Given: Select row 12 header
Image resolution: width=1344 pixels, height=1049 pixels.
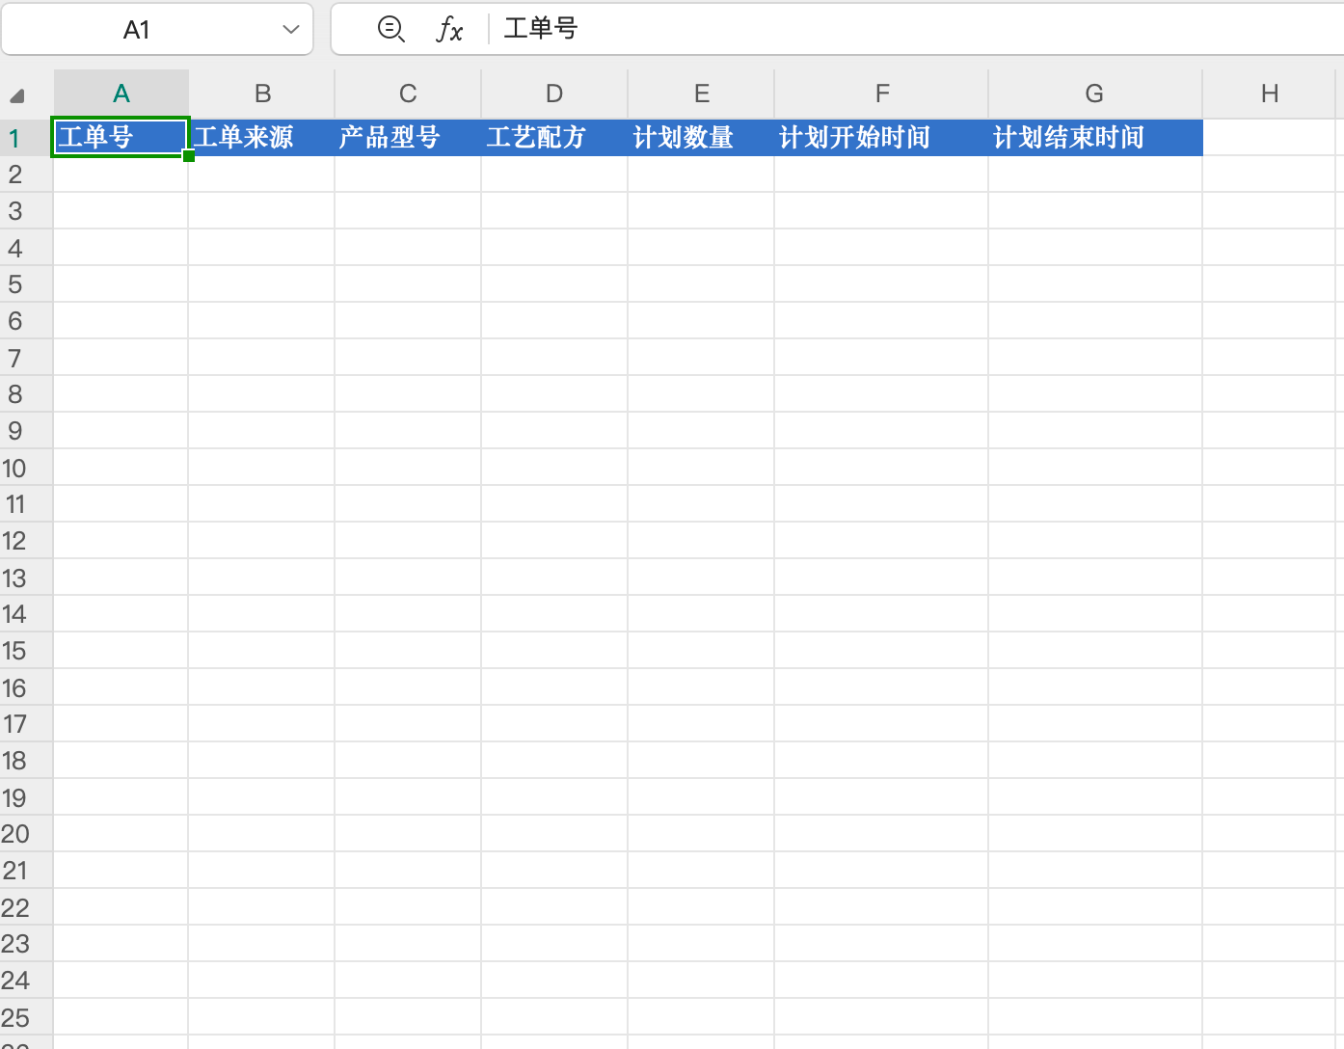Looking at the screenshot, I should [15, 541].
